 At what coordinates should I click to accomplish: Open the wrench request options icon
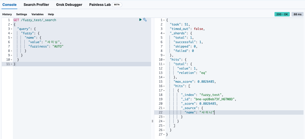[145, 20]
